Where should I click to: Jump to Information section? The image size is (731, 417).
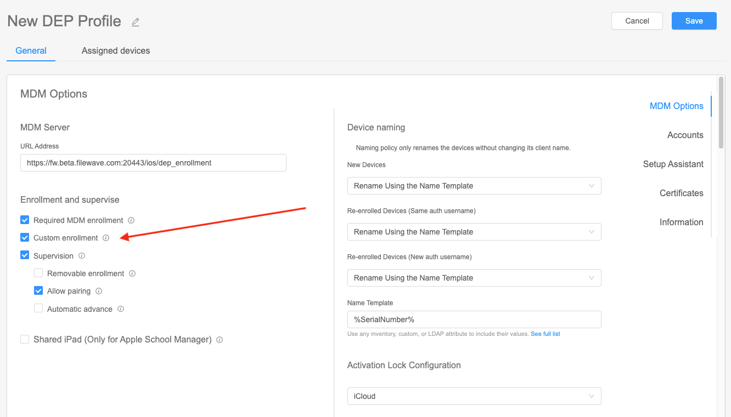[681, 222]
